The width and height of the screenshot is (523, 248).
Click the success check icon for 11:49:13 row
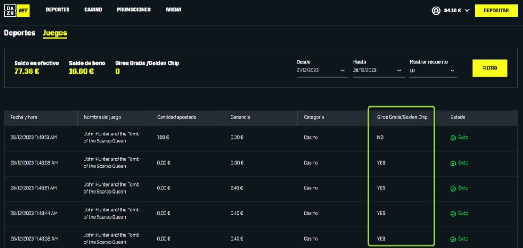click(453, 138)
